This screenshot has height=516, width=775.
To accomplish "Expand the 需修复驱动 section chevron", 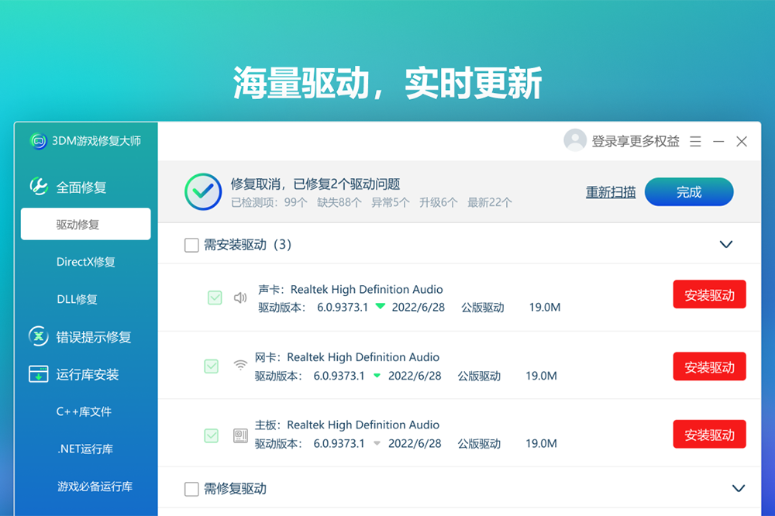I will click(x=739, y=488).
